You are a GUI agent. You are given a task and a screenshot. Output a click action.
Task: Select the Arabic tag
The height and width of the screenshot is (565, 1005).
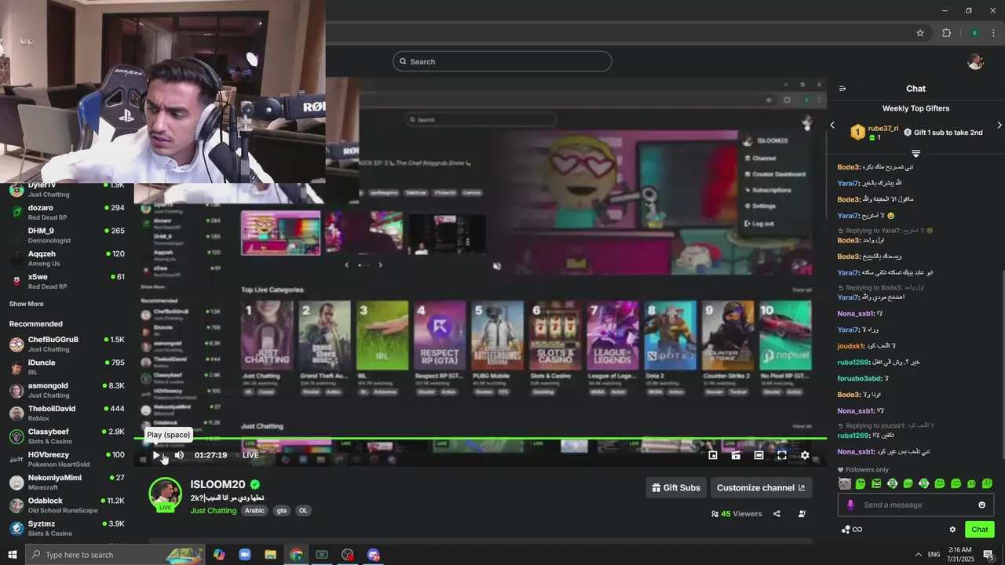pos(254,511)
